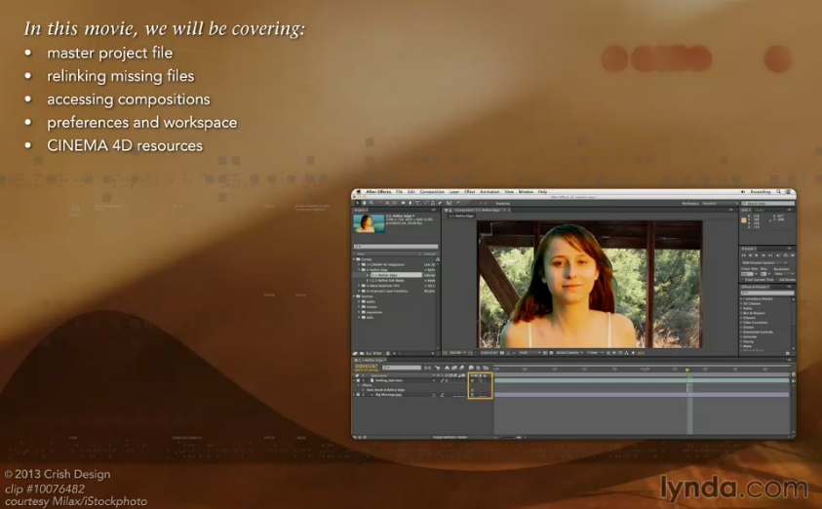Image resolution: width=822 pixels, height=509 pixels.
Task: Open the viewer magnification dropdown
Action: pyautogui.click(x=455, y=353)
